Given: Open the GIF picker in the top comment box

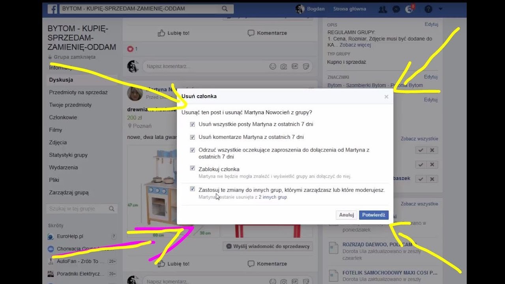Looking at the screenshot, I should tap(294, 67).
